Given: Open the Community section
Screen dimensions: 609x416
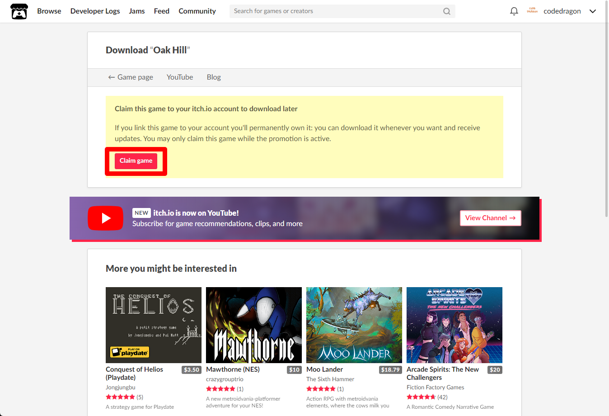Looking at the screenshot, I should click(197, 11).
